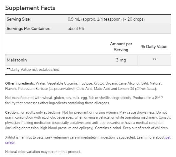Select the Serving Size label
This screenshot has width=176, height=157.
coord(19,19)
